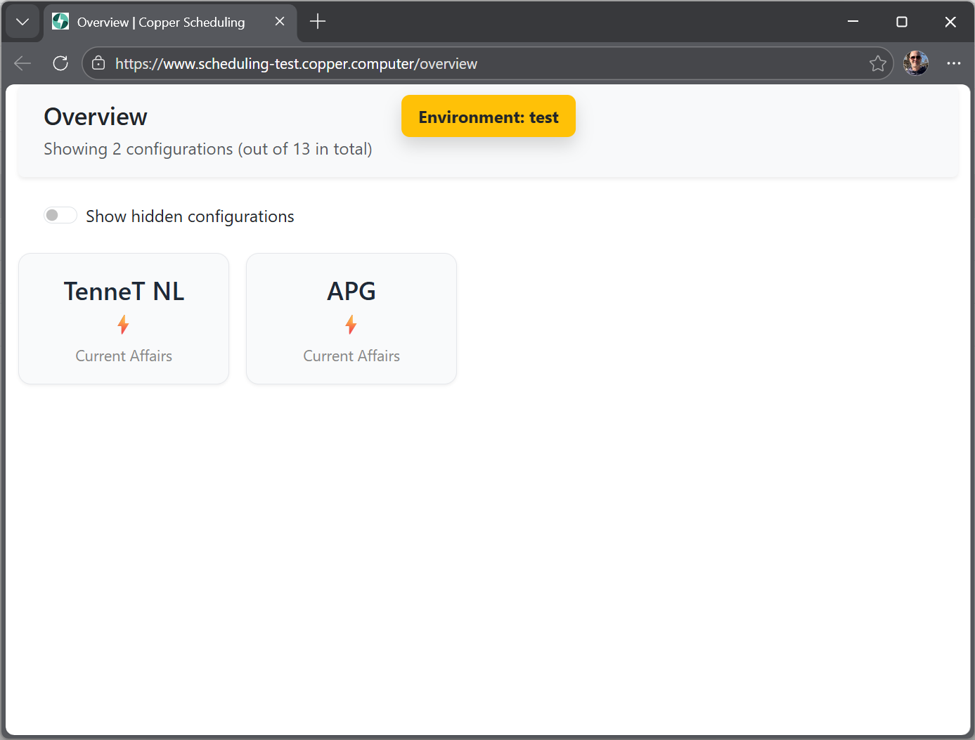Click the Environment: test badge

point(489,117)
